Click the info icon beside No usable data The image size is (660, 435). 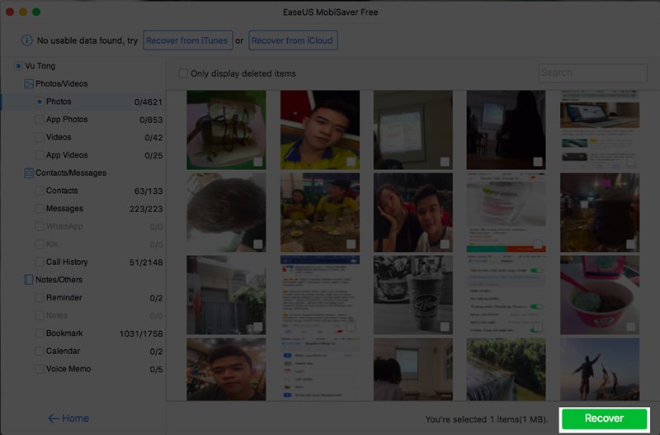pos(27,40)
